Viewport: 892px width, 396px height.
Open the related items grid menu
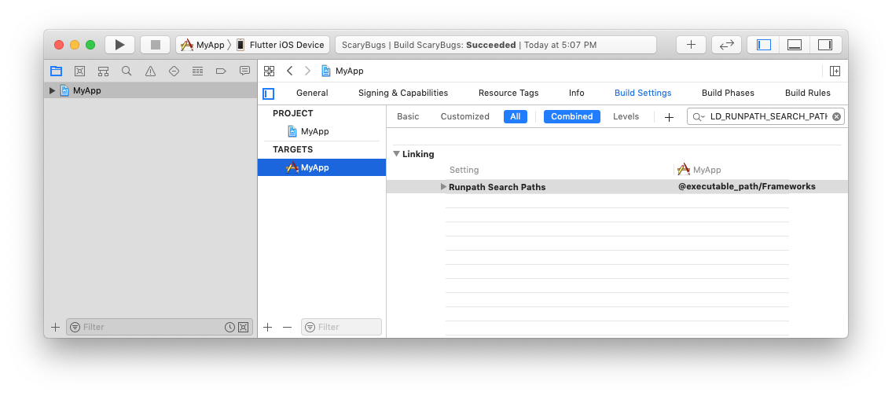269,71
